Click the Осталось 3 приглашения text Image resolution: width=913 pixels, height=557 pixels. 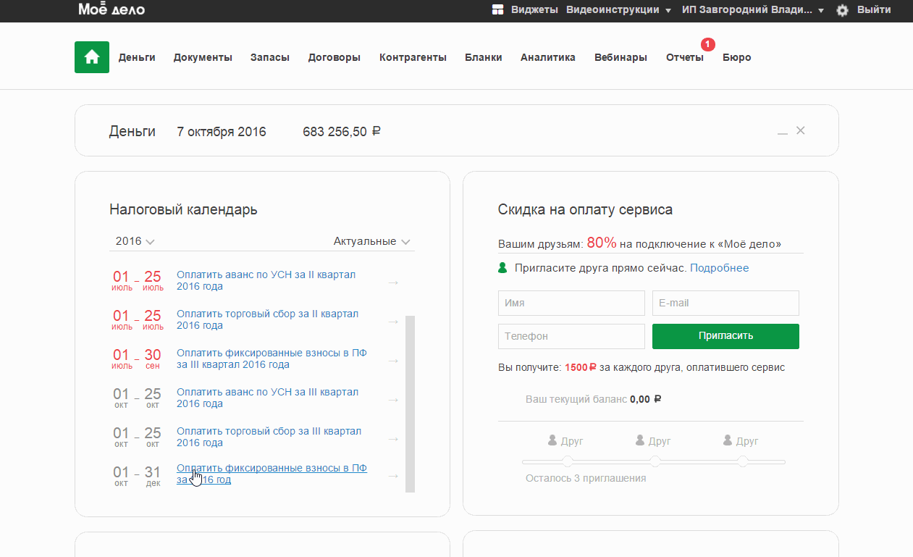coord(586,479)
